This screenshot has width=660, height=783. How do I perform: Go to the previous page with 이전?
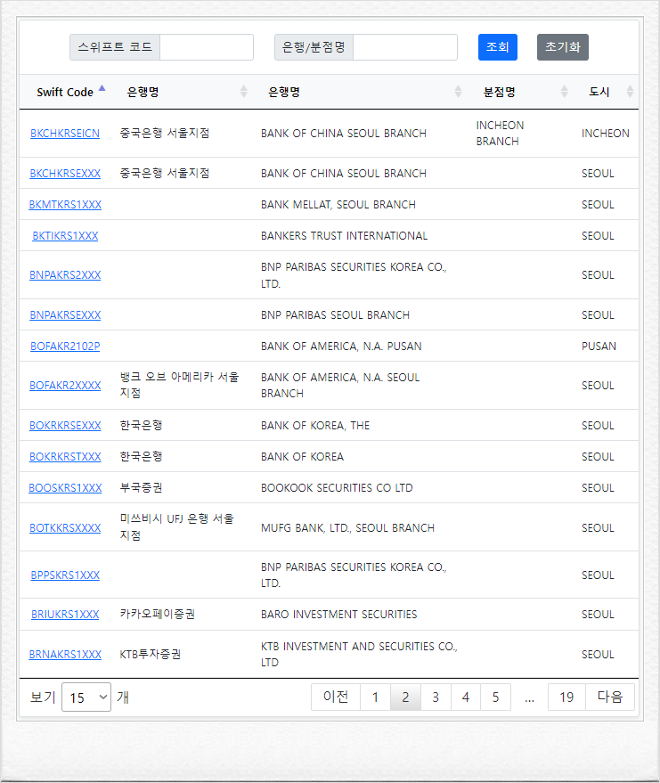click(x=336, y=697)
